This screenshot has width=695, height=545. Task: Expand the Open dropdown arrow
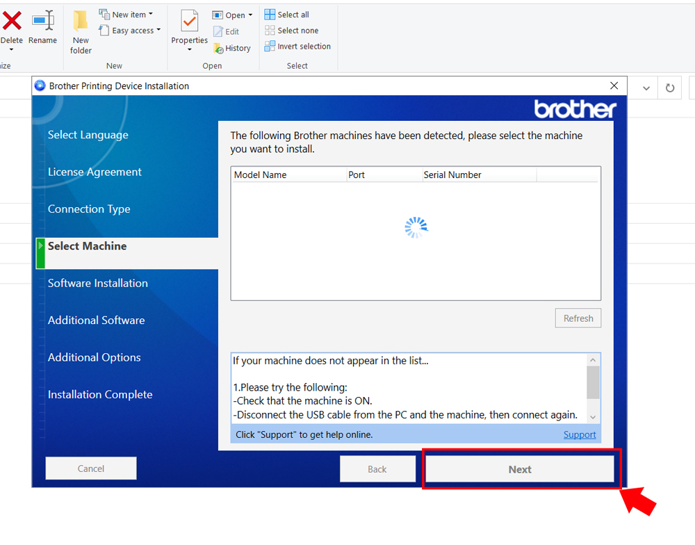click(250, 15)
